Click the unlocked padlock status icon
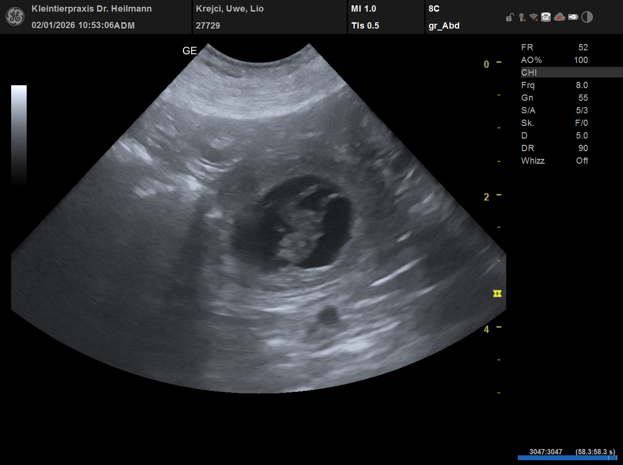This screenshot has height=465, width=623. pyautogui.click(x=510, y=18)
